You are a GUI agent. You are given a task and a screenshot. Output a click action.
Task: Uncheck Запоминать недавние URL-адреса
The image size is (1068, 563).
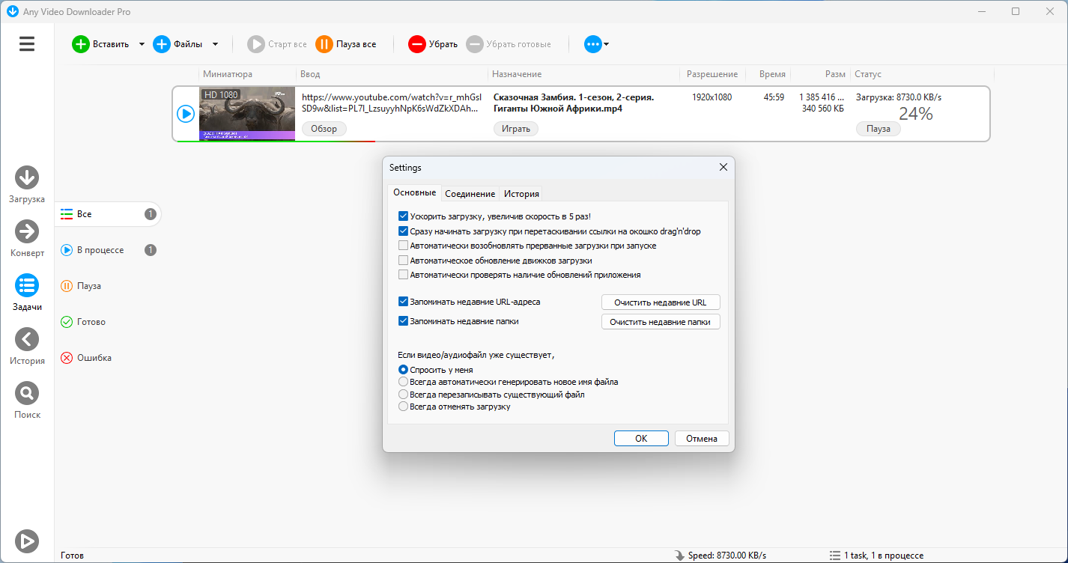[404, 302]
